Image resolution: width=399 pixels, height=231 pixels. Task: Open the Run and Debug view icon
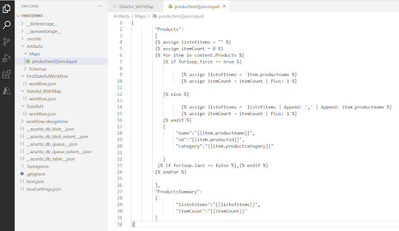click(x=6, y=58)
